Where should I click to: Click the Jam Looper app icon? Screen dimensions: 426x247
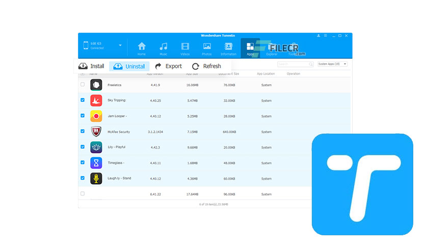click(x=96, y=116)
